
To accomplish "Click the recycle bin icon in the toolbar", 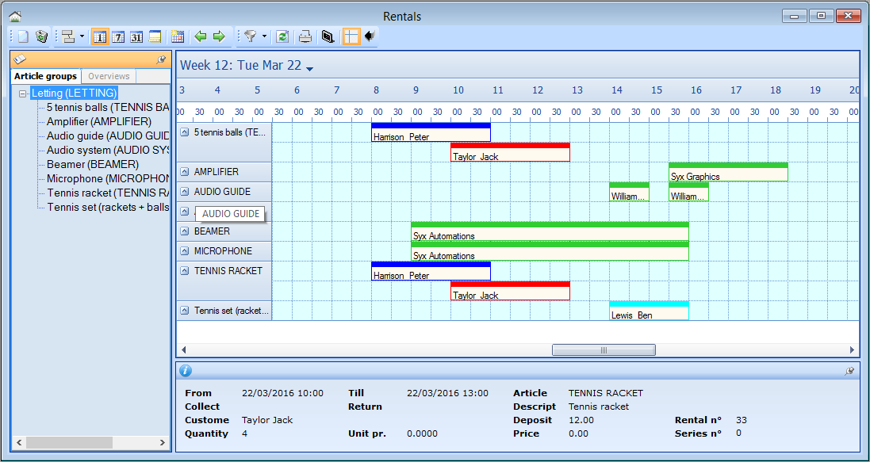I will pos(41,36).
